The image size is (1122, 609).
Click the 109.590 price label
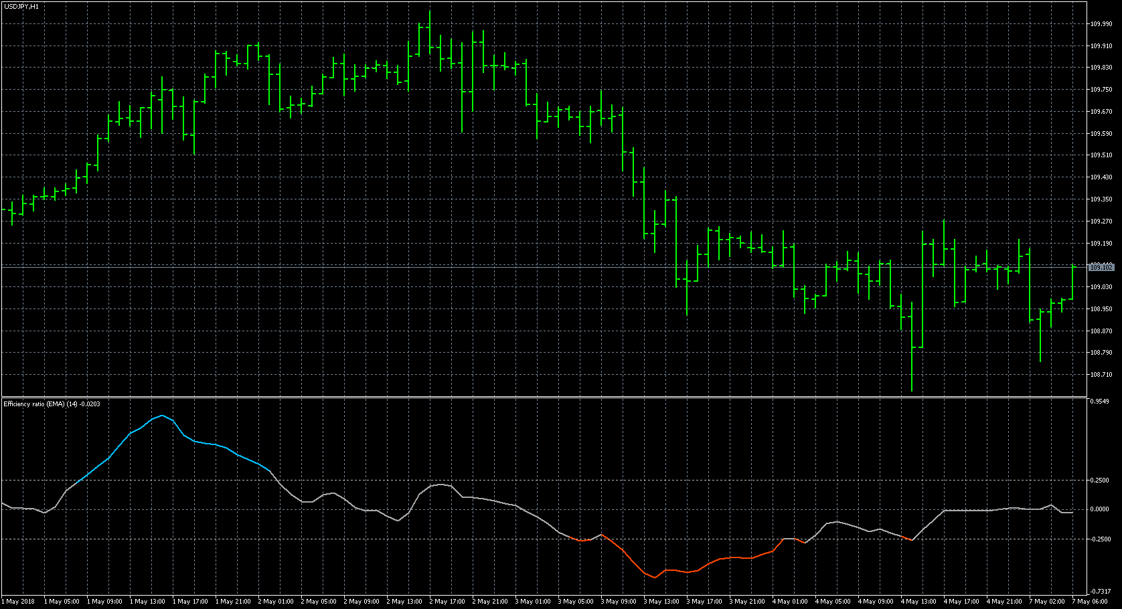tap(1101, 134)
